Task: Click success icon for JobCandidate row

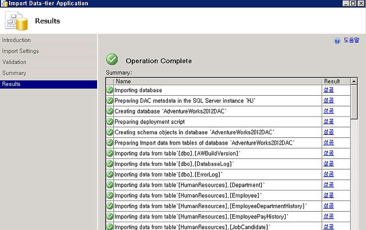Action: tap(110, 227)
